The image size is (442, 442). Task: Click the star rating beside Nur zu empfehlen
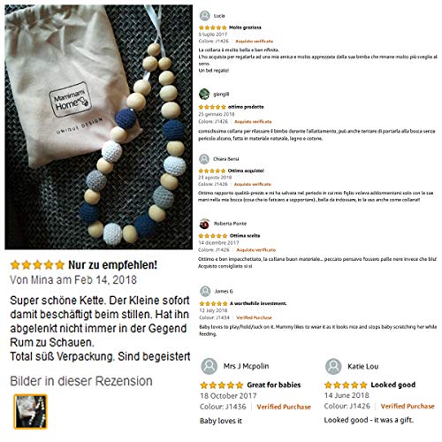[x=37, y=265]
